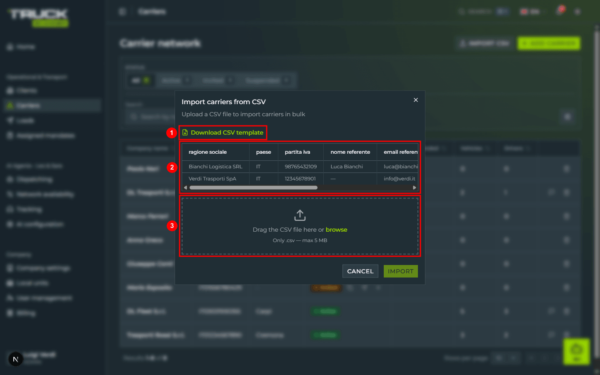The width and height of the screenshot is (600, 375).
Task: Click the 'luca@bianchi' email cell
Action: (397, 167)
